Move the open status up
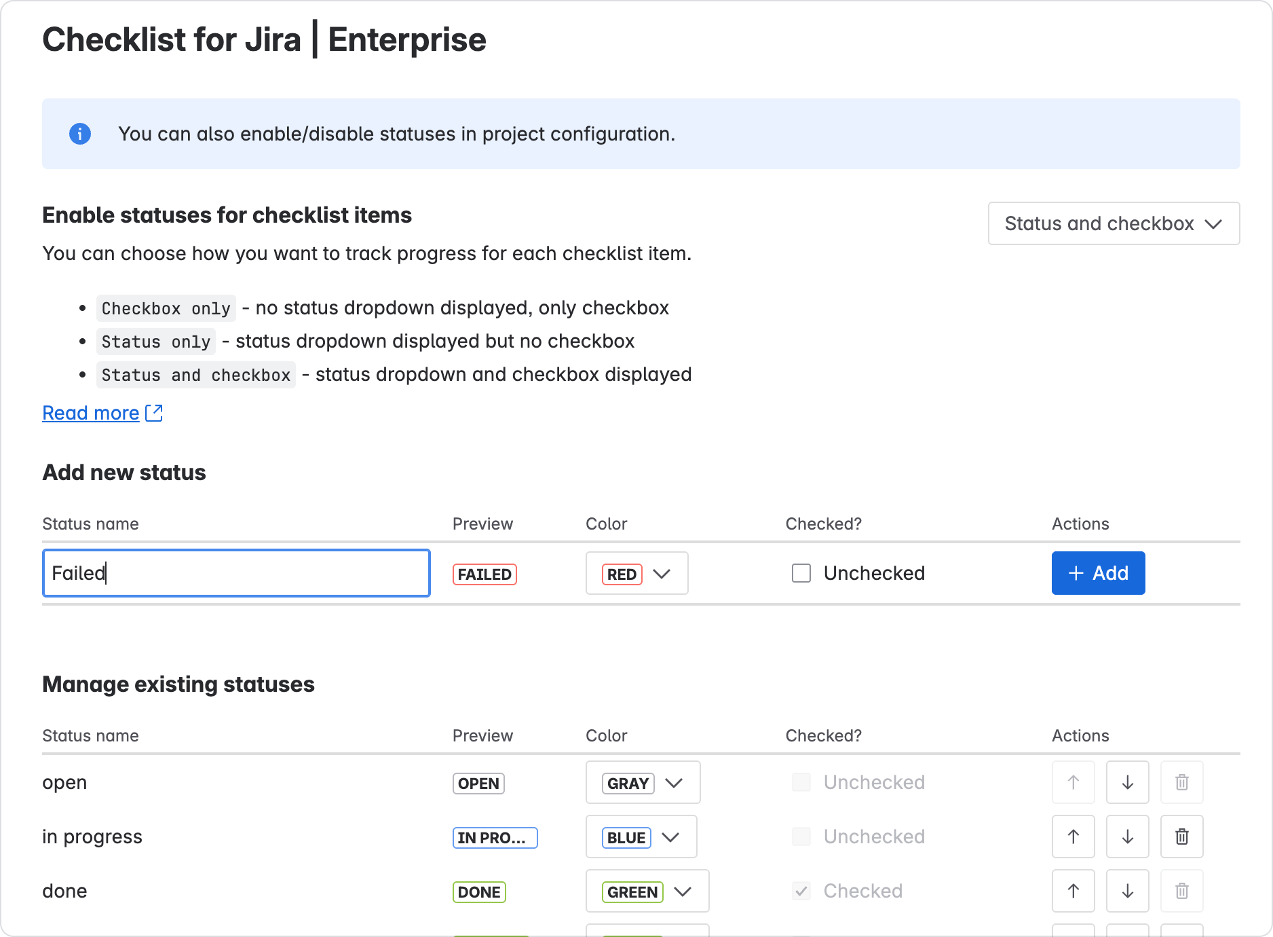The image size is (1273, 937). click(x=1073, y=782)
